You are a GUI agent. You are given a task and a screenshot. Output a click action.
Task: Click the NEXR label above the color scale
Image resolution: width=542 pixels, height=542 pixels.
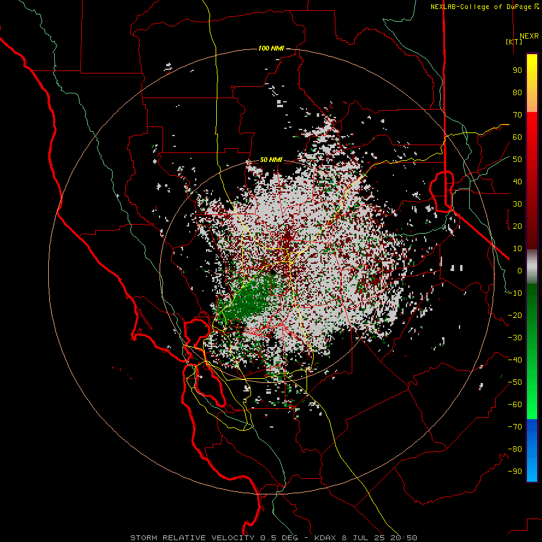click(529, 36)
